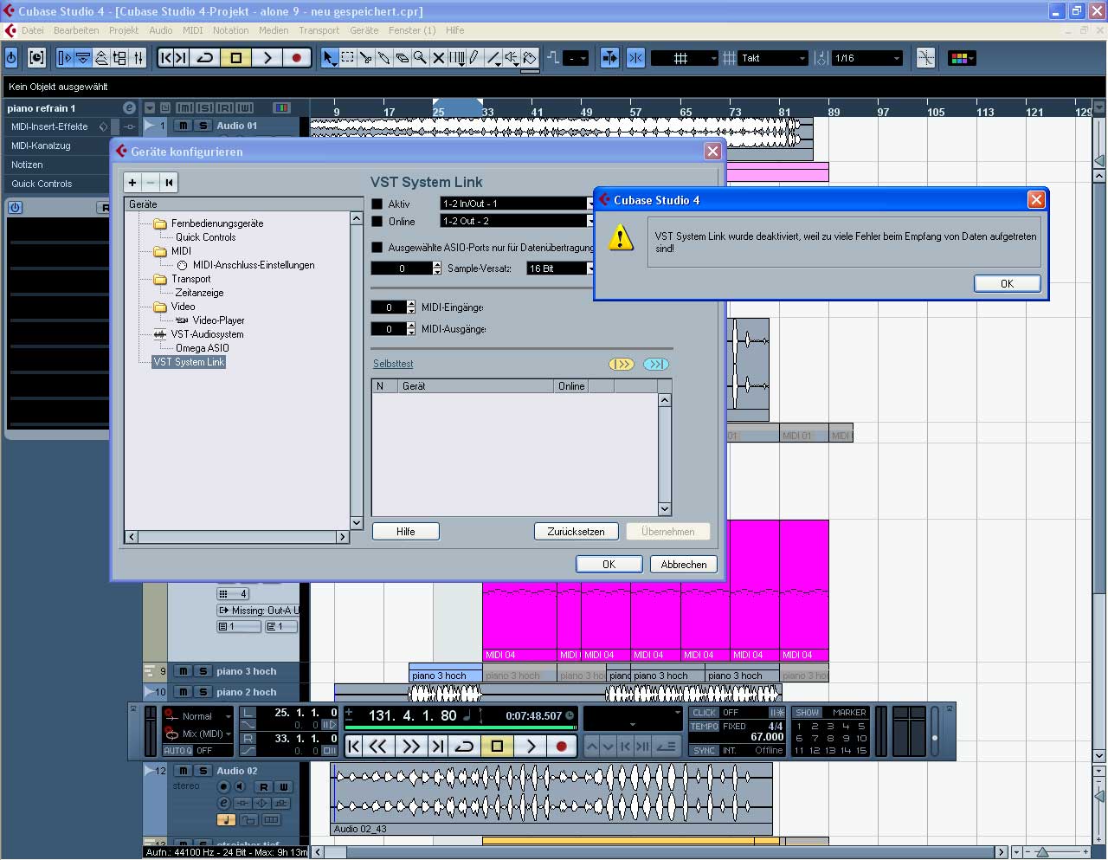Enable the Aktiv checkbox in VST System Link

pyautogui.click(x=377, y=204)
